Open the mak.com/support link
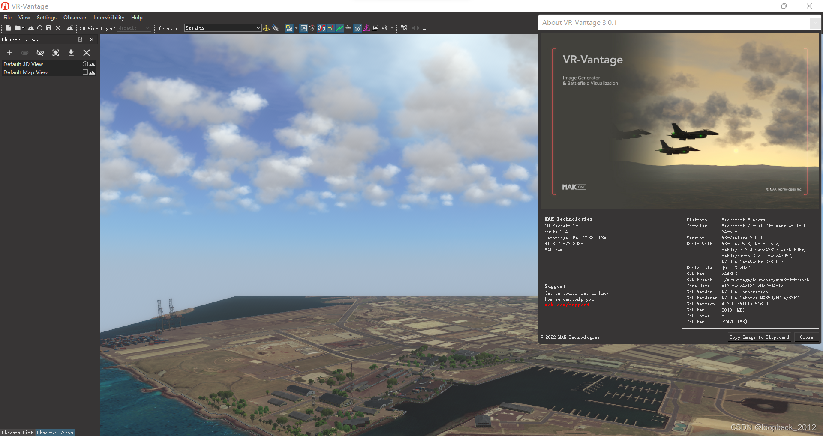Image resolution: width=823 pixels, height=436 pixels. [567, 305]
